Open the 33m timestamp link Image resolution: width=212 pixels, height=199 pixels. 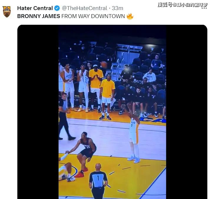[117, 8]
